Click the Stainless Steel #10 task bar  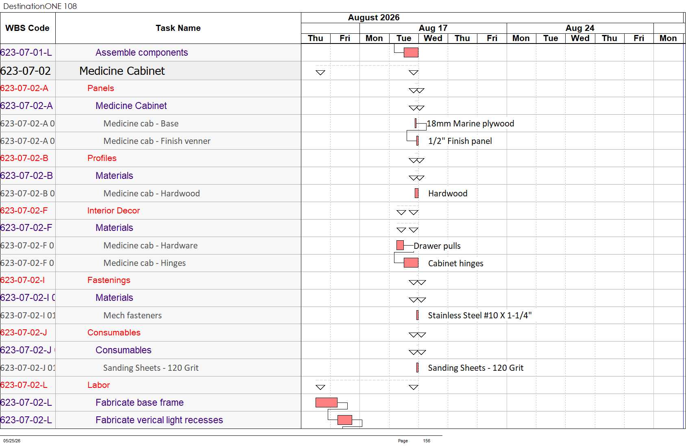tap(418, 315)
